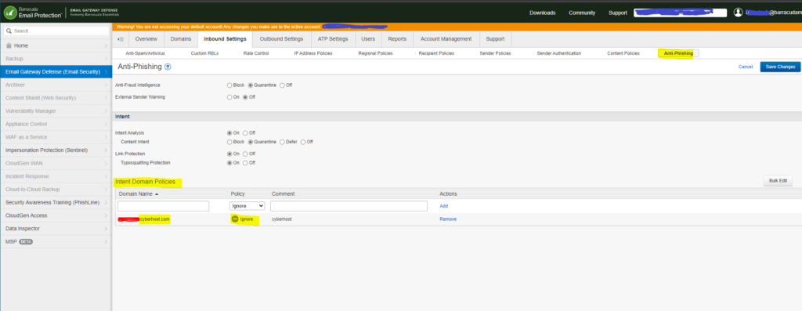Screen dimensions: 802x311
Task: Open IP Address Policies sub-tab
Action: click(x=313, y=53)
